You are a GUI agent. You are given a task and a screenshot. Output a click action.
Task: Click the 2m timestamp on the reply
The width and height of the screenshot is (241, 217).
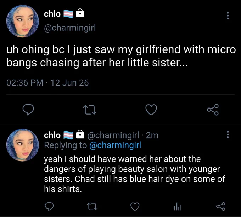pyautogui.click(x=152, y=135)
